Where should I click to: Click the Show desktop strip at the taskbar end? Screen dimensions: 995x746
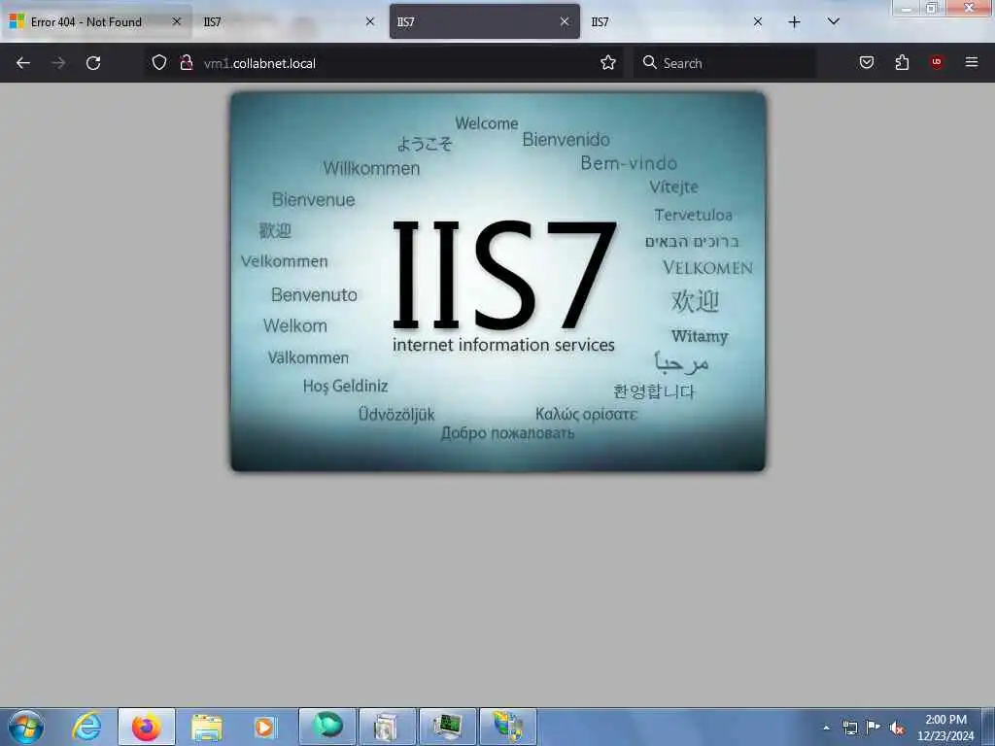coord(988,727)
